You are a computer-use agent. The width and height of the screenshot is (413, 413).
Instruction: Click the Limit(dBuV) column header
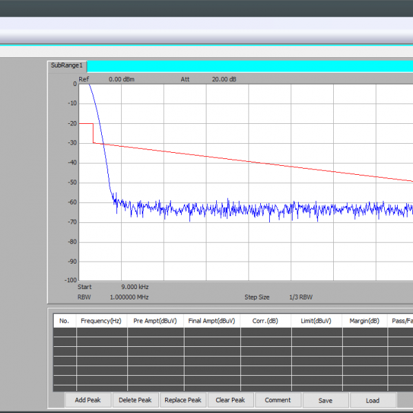[316, 321]
